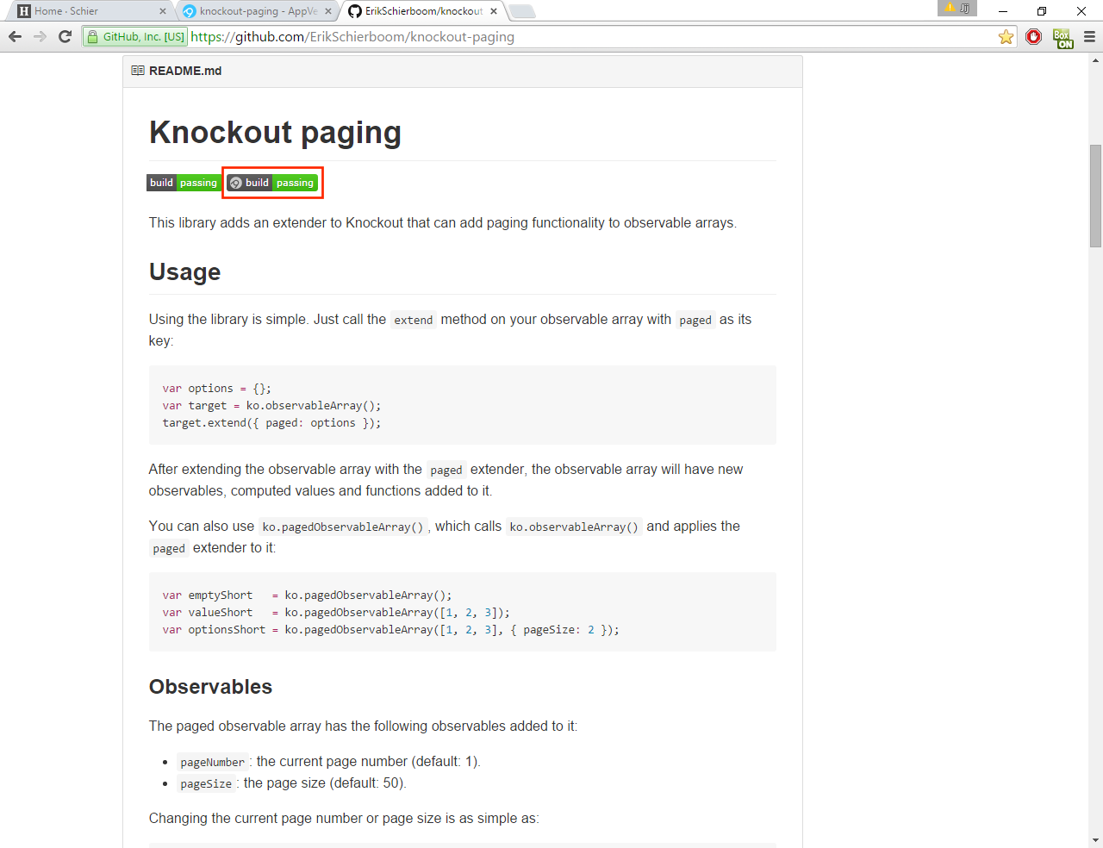Image resolution: width=1103 pixels, height=848 pixels.
Task: Click the inline code 'ko.pagedObservableArray()'
Action: coord(343,527)
